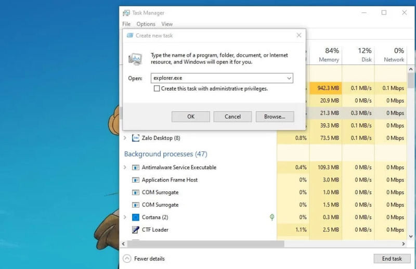The image size is (416, 269).
Task: Select the Cortana (2) row
Action: (264, 217)
